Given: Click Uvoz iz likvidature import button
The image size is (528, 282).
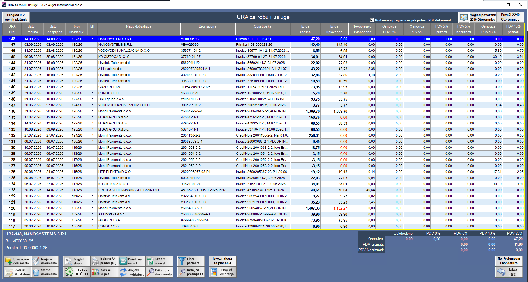Looking at the screenshot, I should click(x=17, y=272).
